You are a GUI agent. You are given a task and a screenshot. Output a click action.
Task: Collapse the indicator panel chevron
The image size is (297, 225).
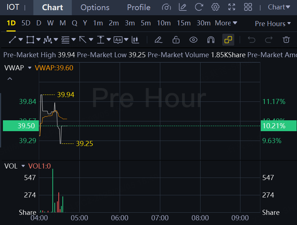(x=10, y=79)
